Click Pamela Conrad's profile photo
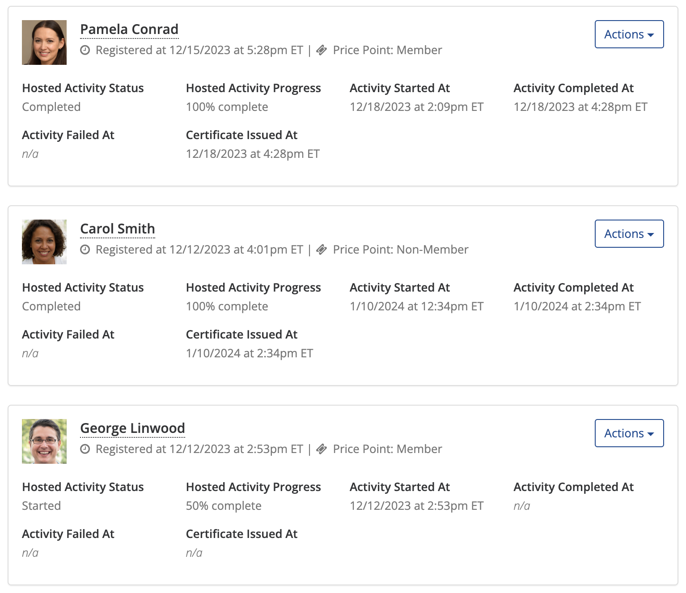The width and height of the screenshot is (686, 593). coord(44,42)
